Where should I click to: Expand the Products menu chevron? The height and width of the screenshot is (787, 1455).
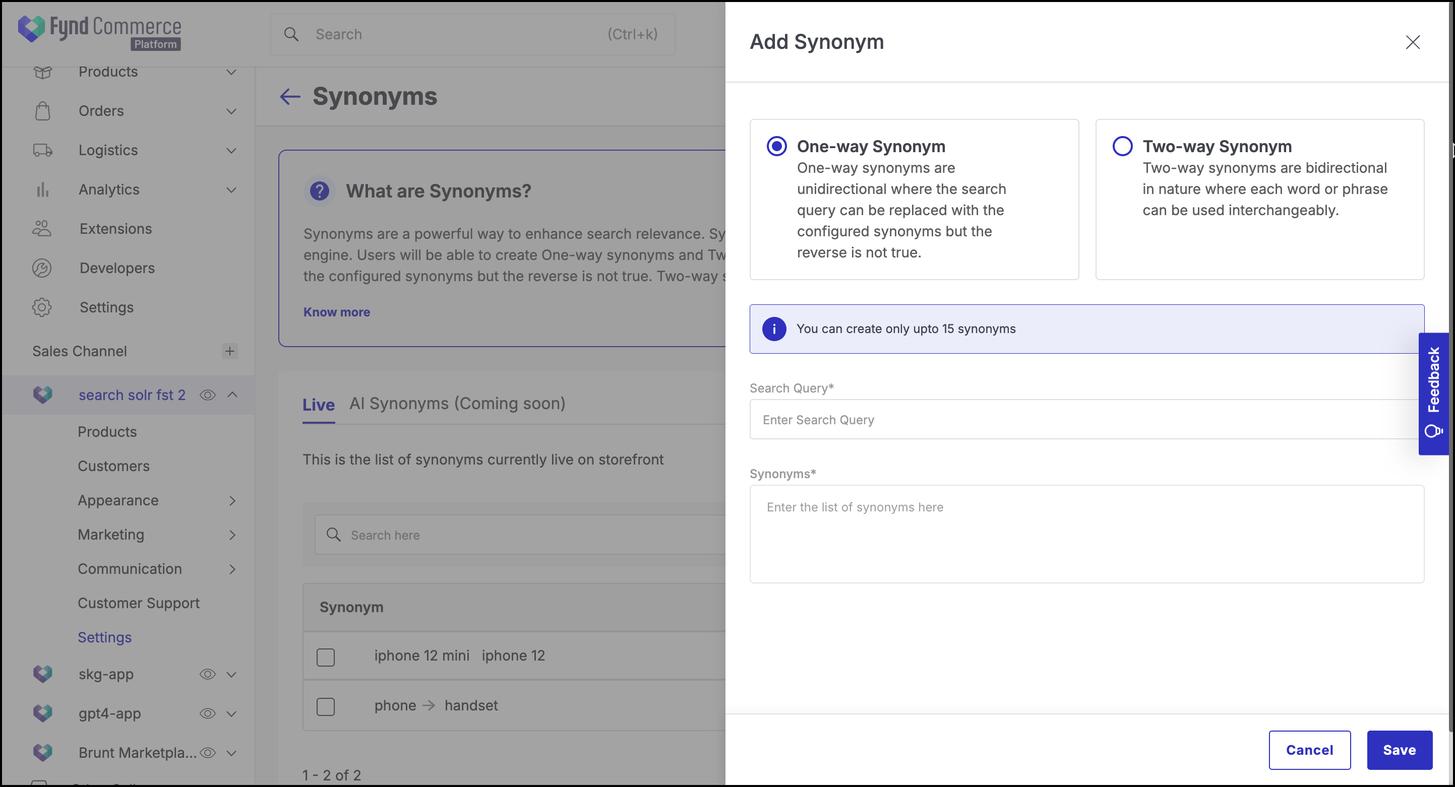(231, 72)
